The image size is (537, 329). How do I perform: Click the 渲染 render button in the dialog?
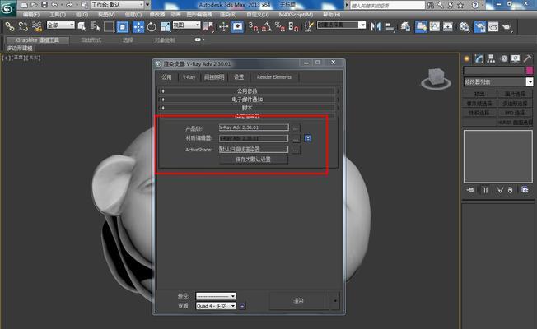[298, 300]
